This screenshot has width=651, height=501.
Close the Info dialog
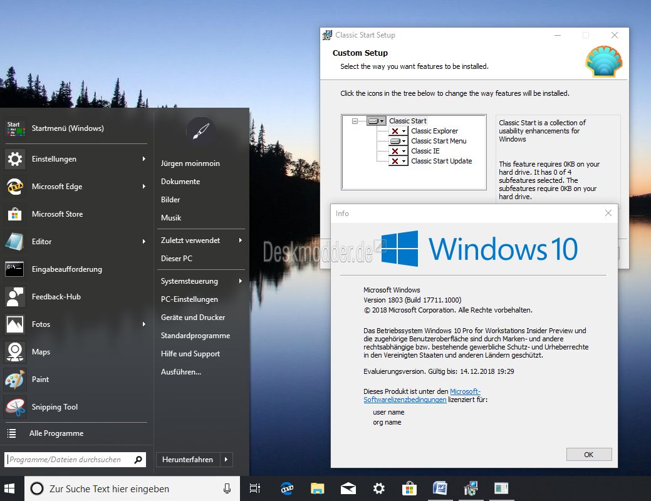pyautogui.click(x=608, y=213)
